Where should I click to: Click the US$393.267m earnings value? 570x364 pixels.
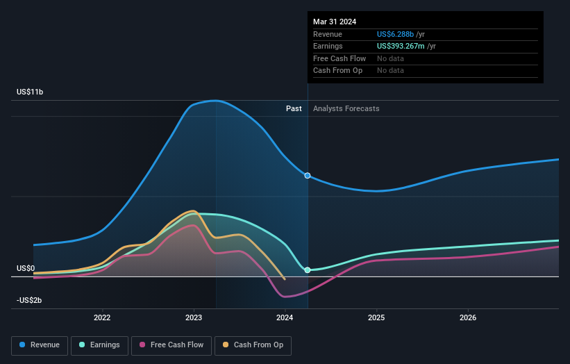[401, 46]
